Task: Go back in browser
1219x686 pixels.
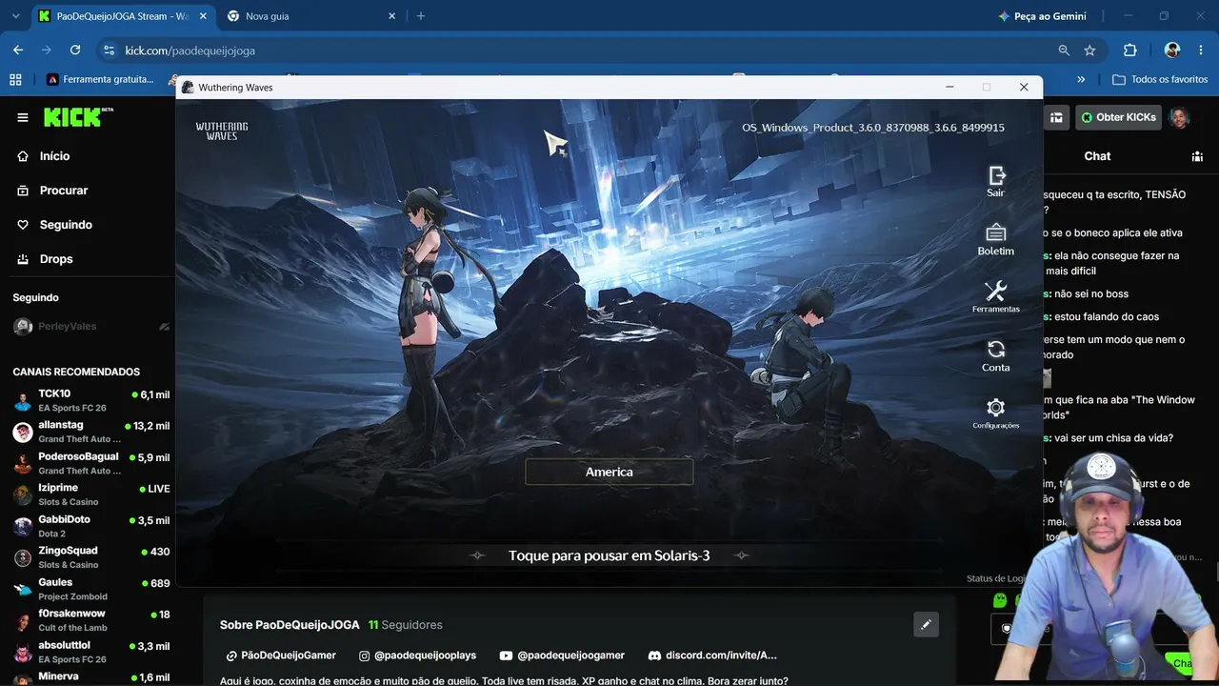Action: 18,50
